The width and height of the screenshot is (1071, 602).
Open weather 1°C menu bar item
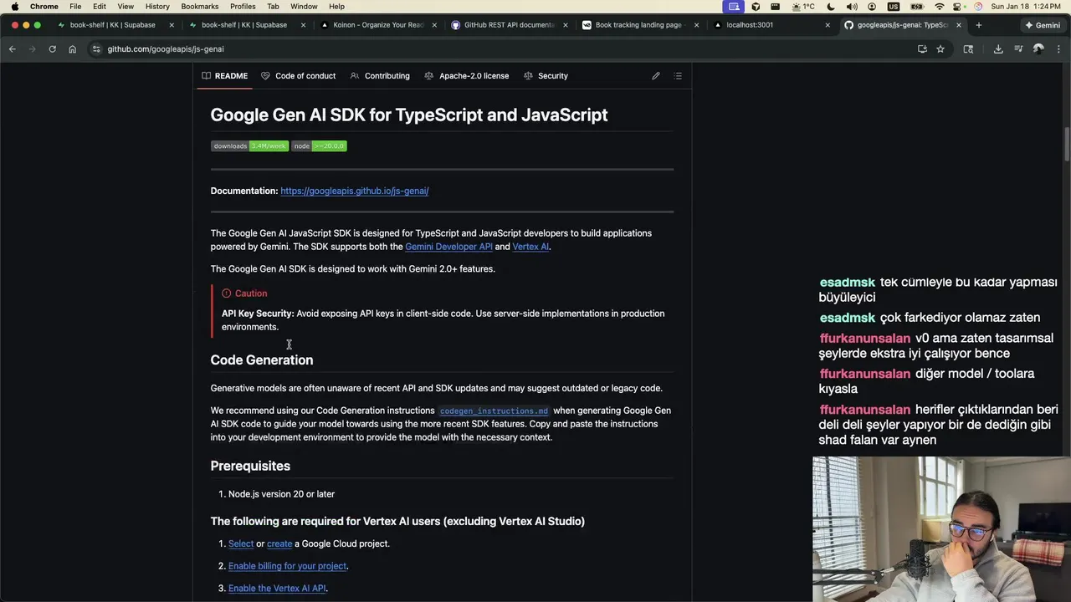(x=805, y=6)
